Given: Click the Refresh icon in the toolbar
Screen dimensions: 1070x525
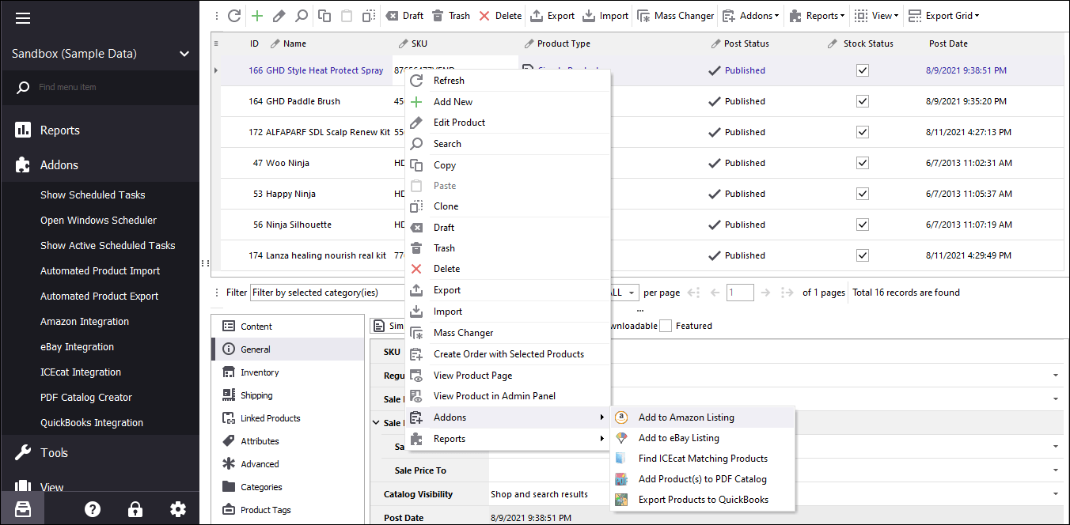Looking at the screenshot, I should pyautogui.click(x=234, y=16).
